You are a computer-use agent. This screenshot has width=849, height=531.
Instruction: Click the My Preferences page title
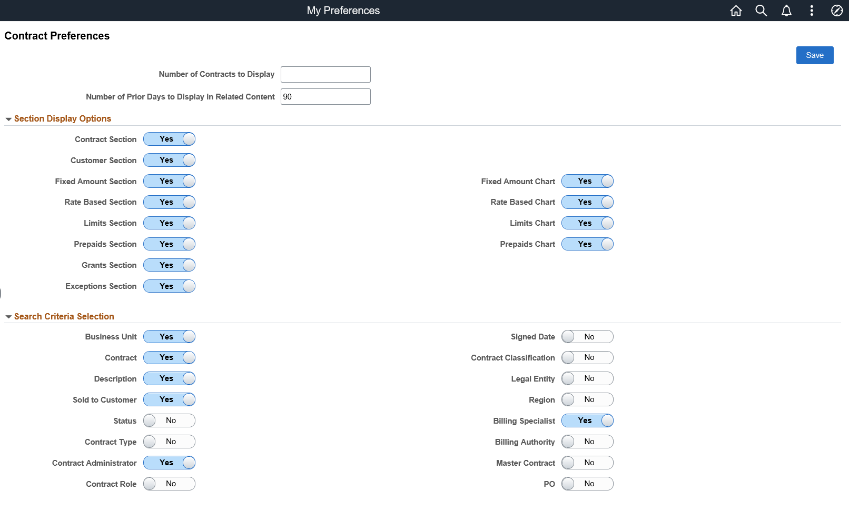point(343,11)
